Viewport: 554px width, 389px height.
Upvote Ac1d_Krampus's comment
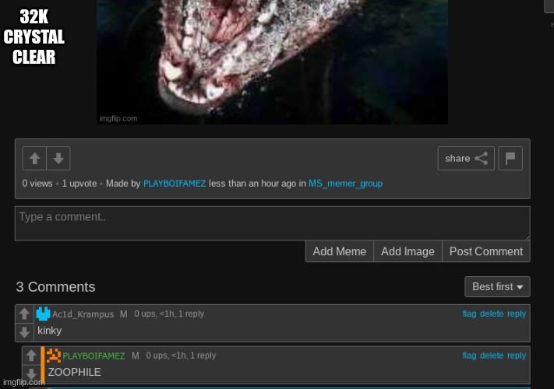pyautogui.click(x=24, y=314)
